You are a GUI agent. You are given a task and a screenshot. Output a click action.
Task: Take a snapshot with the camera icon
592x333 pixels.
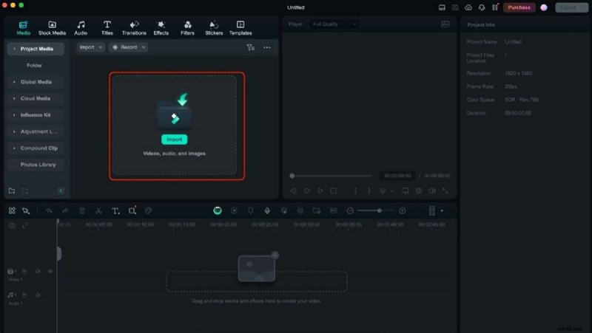pyautogui.click(x=419, y=191)
